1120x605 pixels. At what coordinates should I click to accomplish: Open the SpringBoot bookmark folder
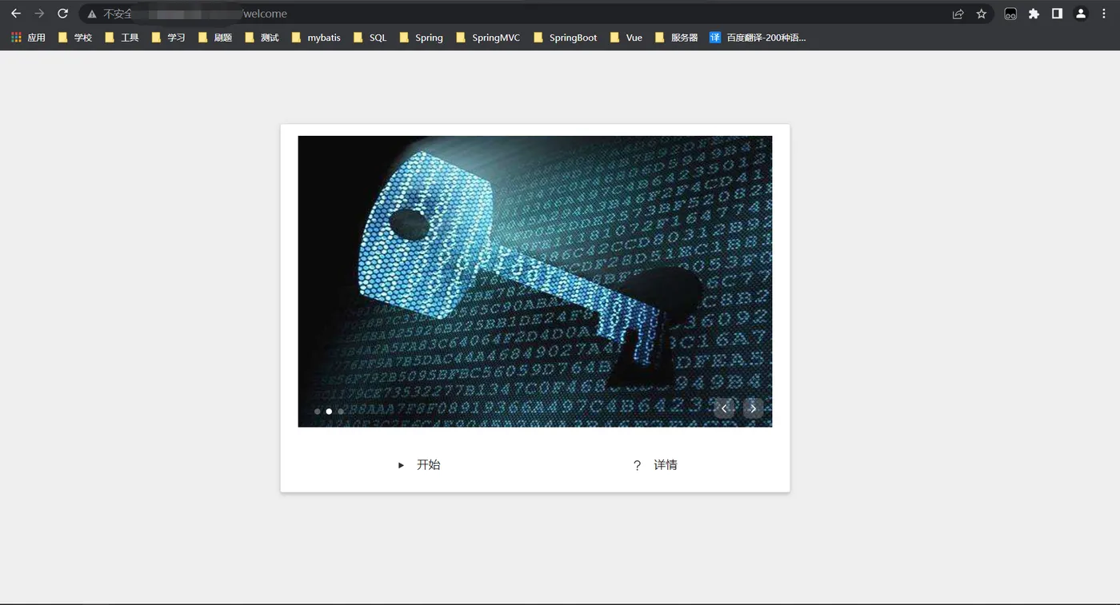[565, 38]
